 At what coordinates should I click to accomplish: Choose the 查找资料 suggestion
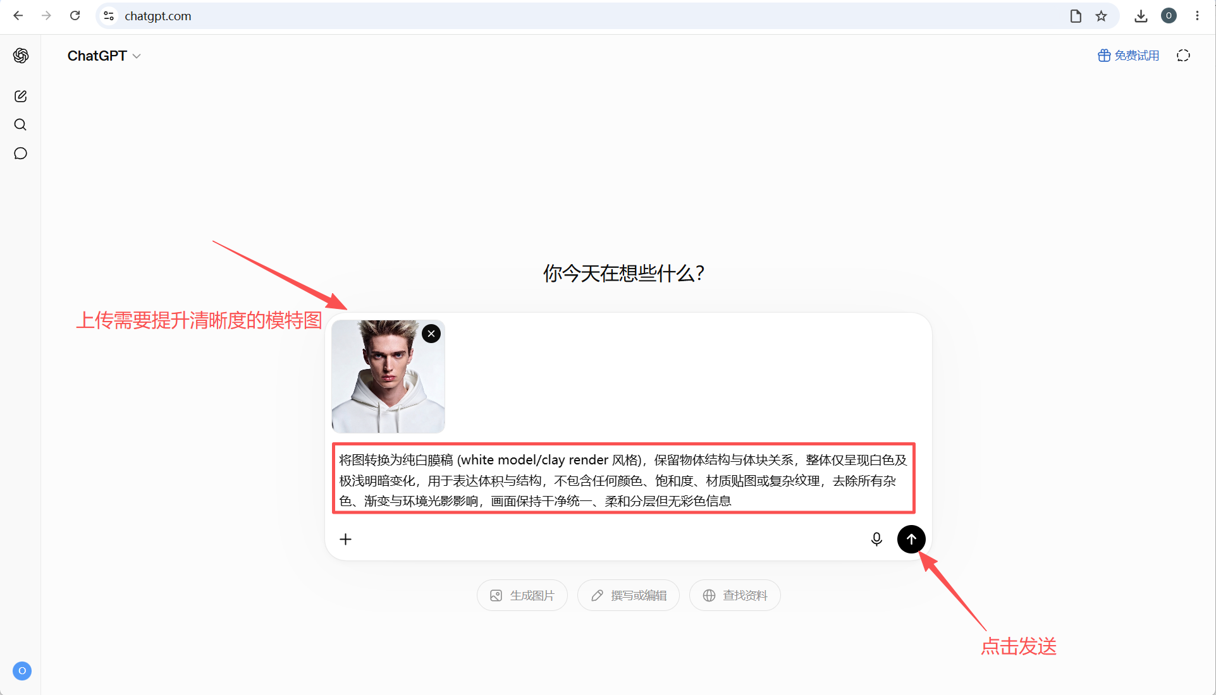pyautogui.click(x=735, y=595)
